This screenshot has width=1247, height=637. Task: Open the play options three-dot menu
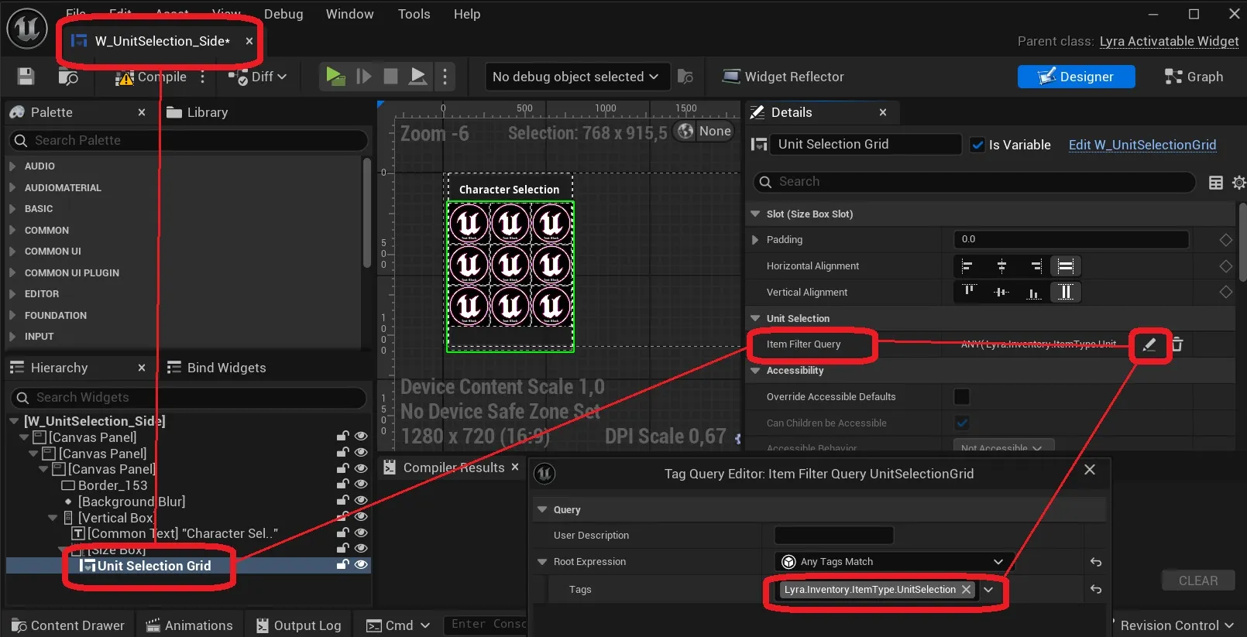click(x=445, y=76)
